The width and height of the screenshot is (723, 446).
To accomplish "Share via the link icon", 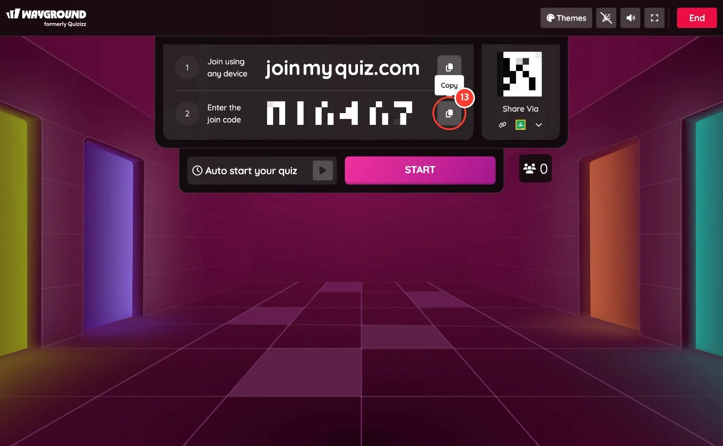I will click(502, 125).
